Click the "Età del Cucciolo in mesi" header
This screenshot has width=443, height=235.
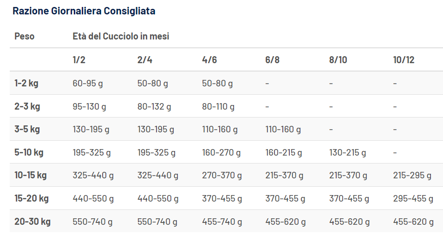[x=121, y=36]
